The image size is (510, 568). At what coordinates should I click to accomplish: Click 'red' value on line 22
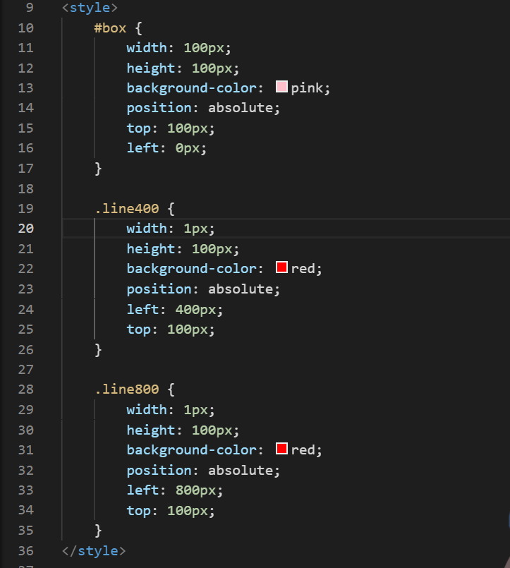point(303,269)
